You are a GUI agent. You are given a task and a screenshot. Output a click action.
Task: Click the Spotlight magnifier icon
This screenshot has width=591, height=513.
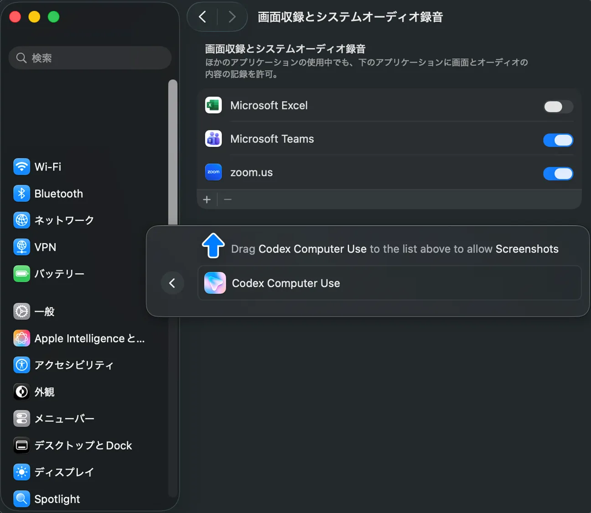click(21, 499)
